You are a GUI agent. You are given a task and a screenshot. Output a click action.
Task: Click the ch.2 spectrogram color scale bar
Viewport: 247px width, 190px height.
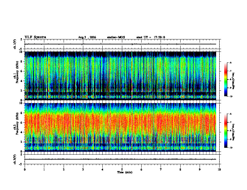(x=225, y=131)
